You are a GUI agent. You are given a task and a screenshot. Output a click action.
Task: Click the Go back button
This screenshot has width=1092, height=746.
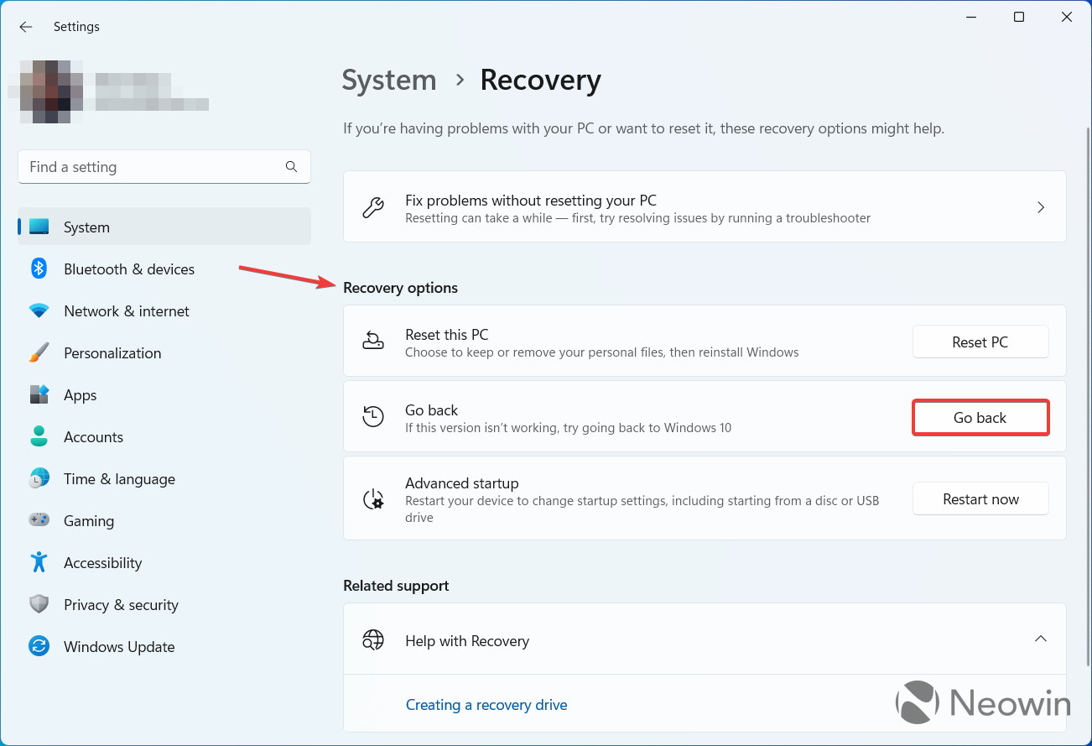[980, 418]
